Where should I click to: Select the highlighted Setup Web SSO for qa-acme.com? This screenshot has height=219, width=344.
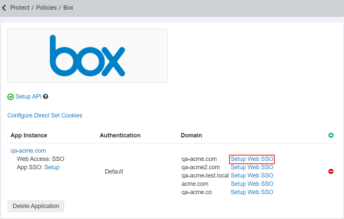pos(252,159)
